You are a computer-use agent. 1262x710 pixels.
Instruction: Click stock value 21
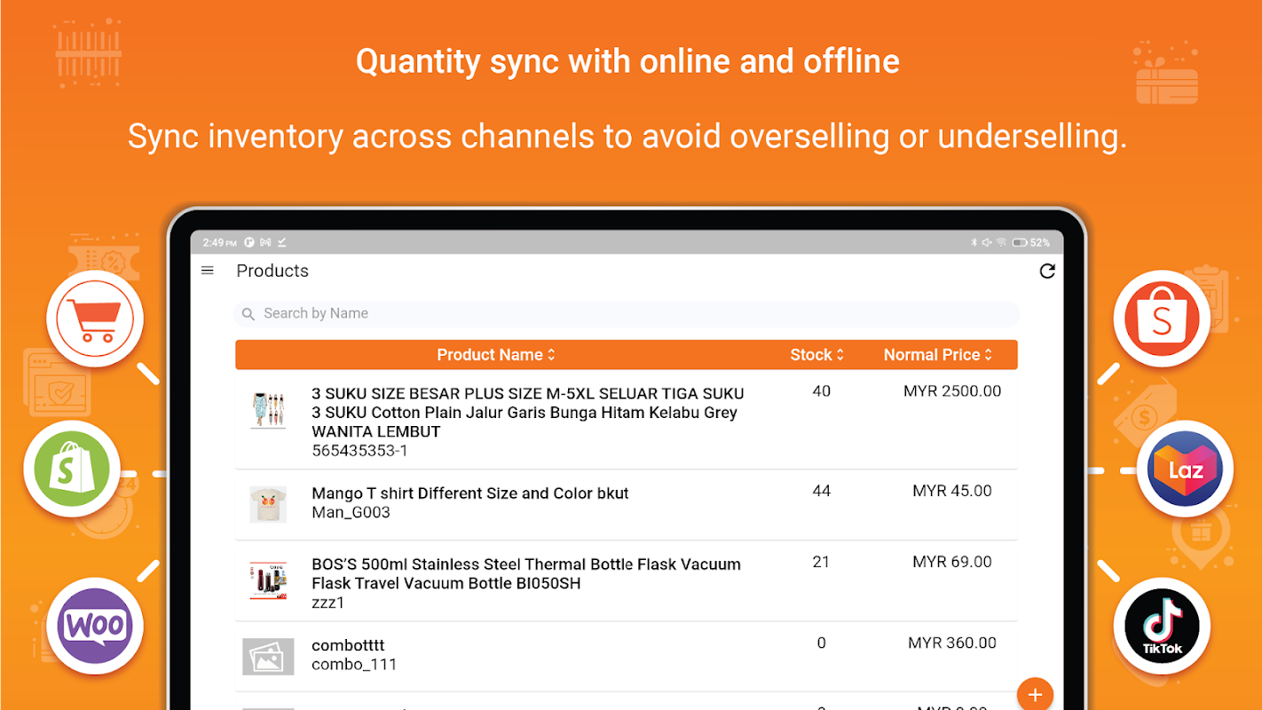pos(821,562)
